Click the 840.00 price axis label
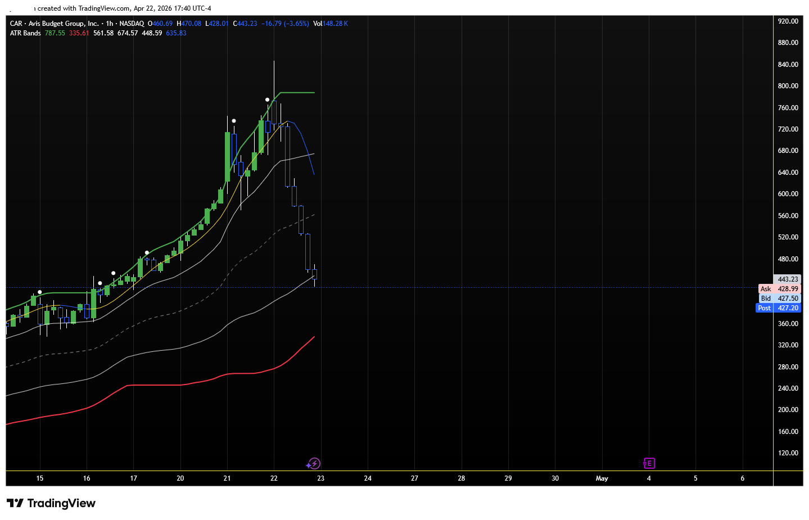This screenshot has height=520, width=809. click(x=788, y=65)
